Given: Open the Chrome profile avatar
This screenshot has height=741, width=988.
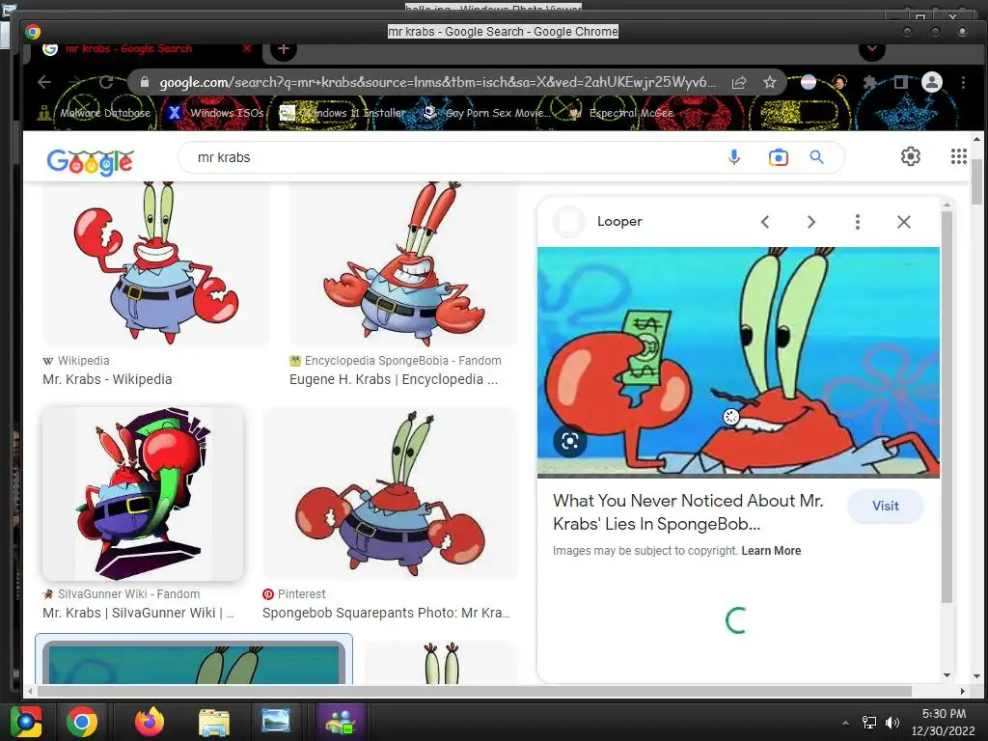Looking at the screenshot, I should click(x=932, y=82).
